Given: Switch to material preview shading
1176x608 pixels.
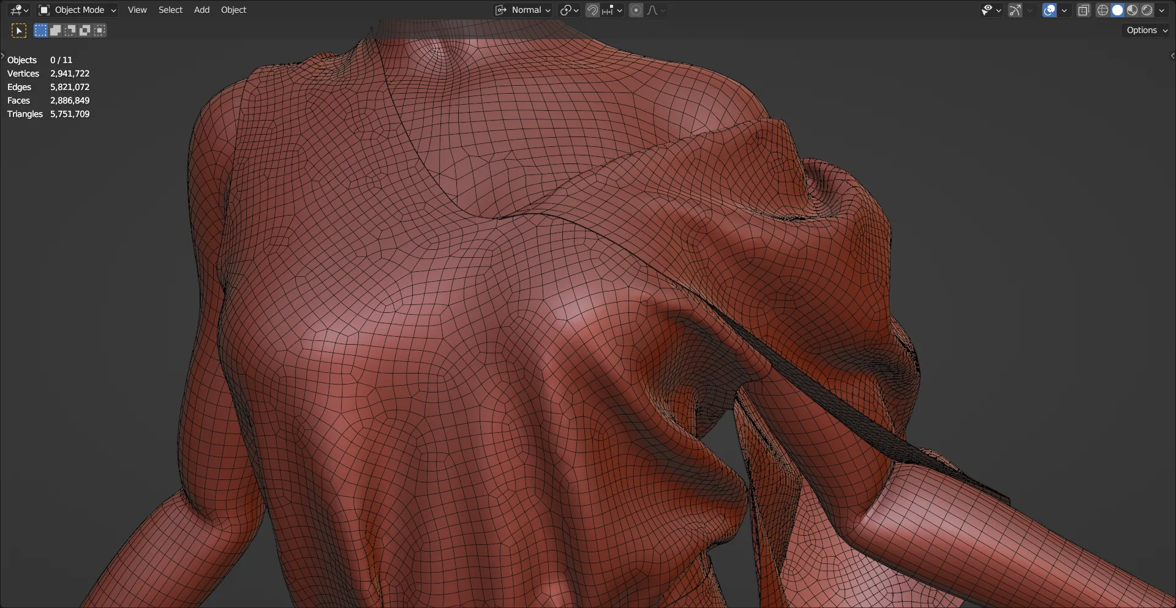Looking at the screenshot, I should click(x=1132, y=10).
